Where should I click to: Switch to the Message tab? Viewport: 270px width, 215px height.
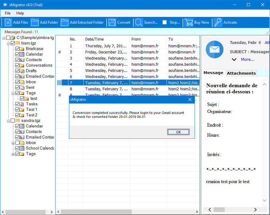tap(213, 73)
